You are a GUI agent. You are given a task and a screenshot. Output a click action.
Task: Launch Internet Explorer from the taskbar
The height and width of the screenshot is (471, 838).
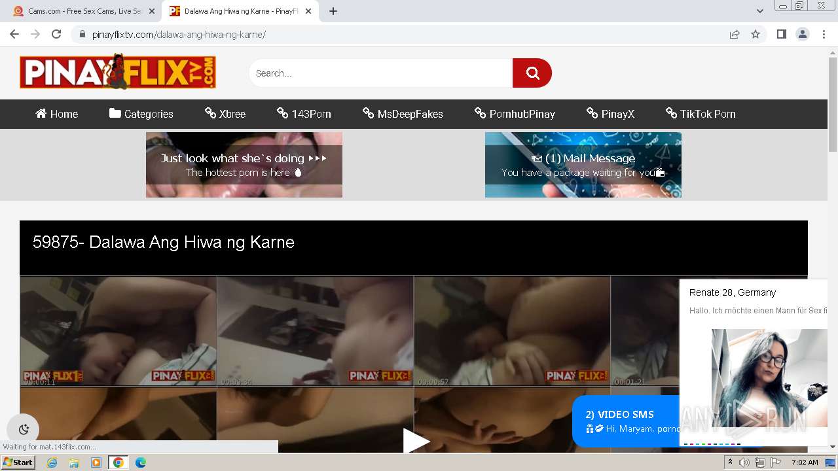coord(52,462)
